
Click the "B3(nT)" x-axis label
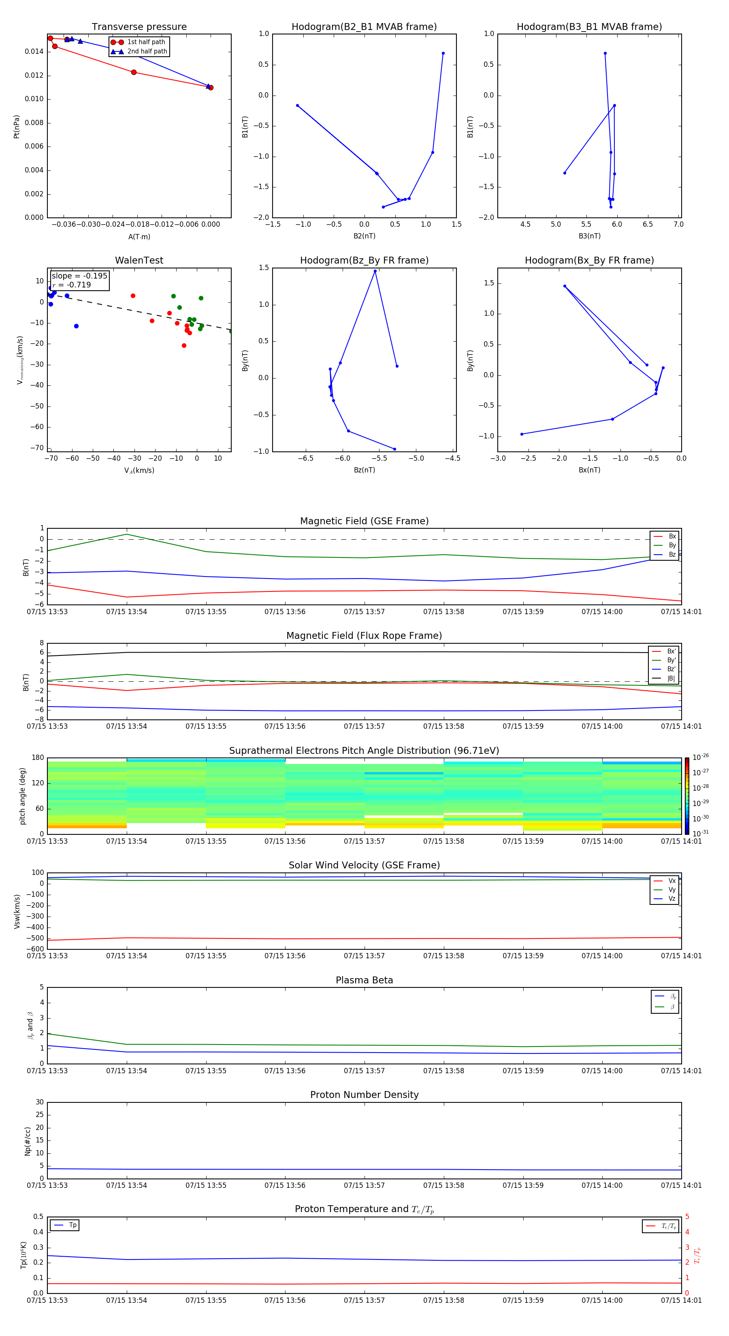[589, 236]
